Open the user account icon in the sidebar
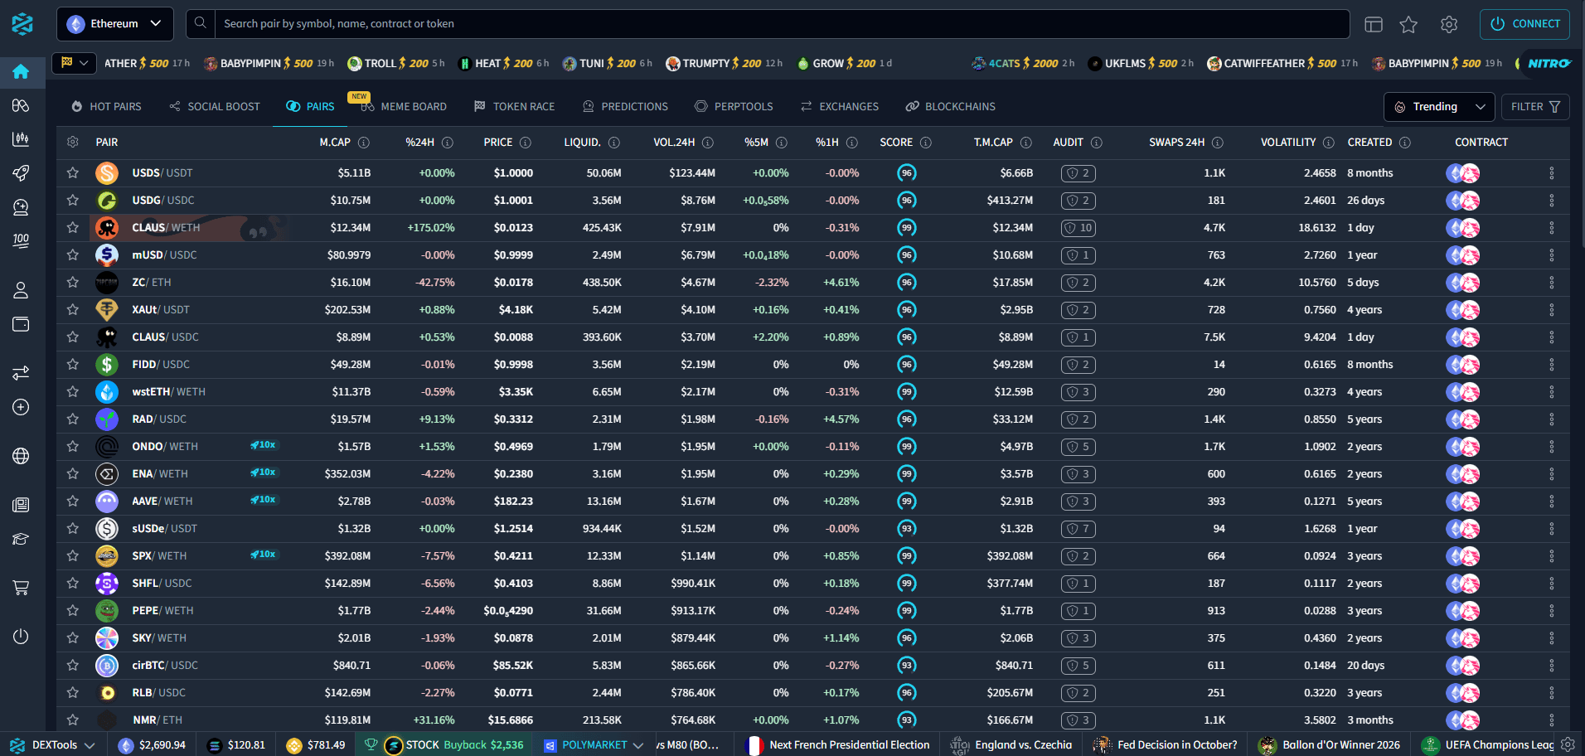Image resolution: width=1585 pixels, height=756 pixels. 21,290
